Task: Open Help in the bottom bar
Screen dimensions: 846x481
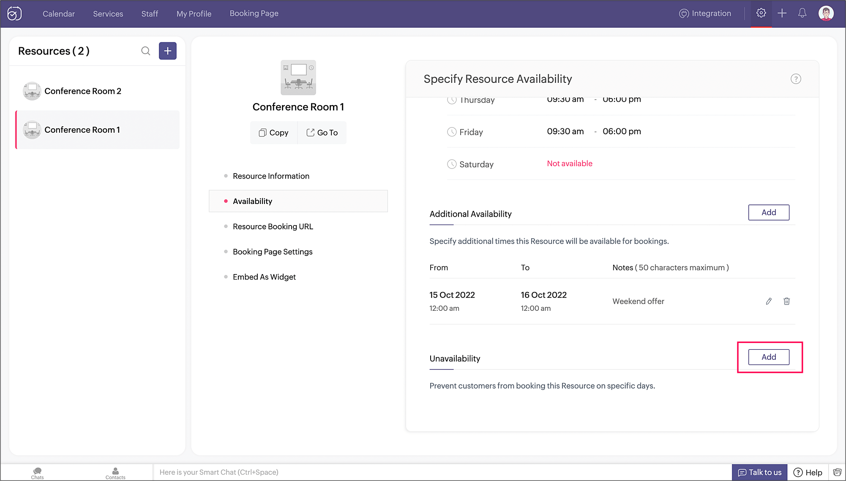Action: 808,472
